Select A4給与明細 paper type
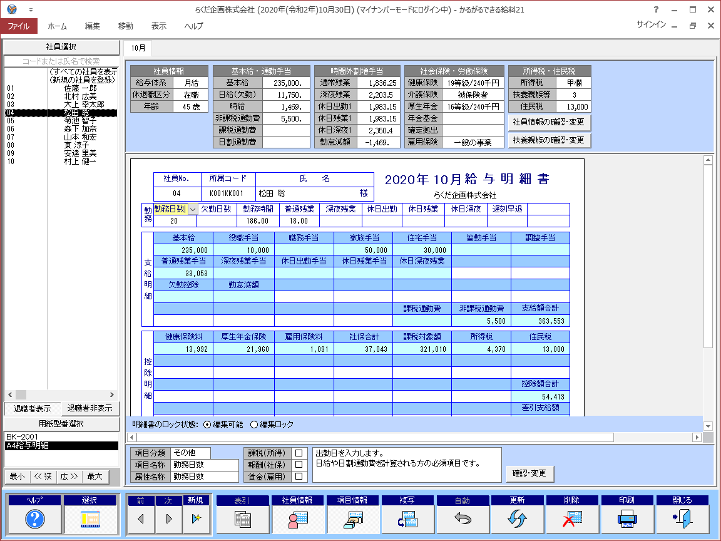 61,446
